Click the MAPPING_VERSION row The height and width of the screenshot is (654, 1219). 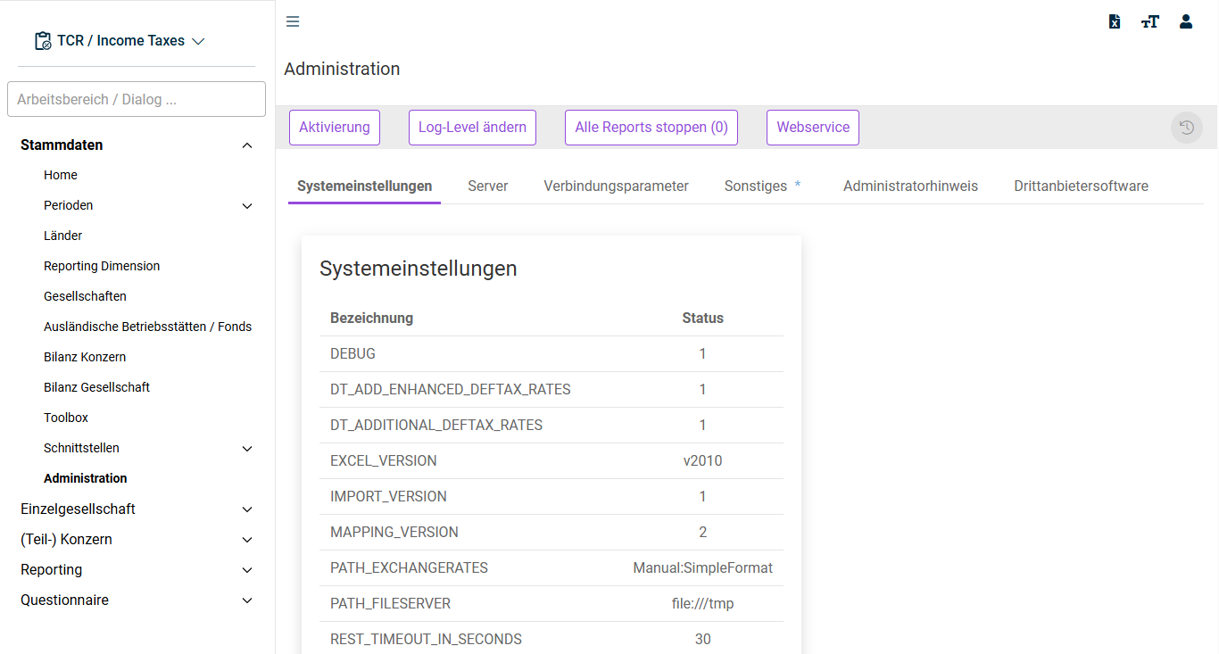pyautogui.click(x=551, y=533)
